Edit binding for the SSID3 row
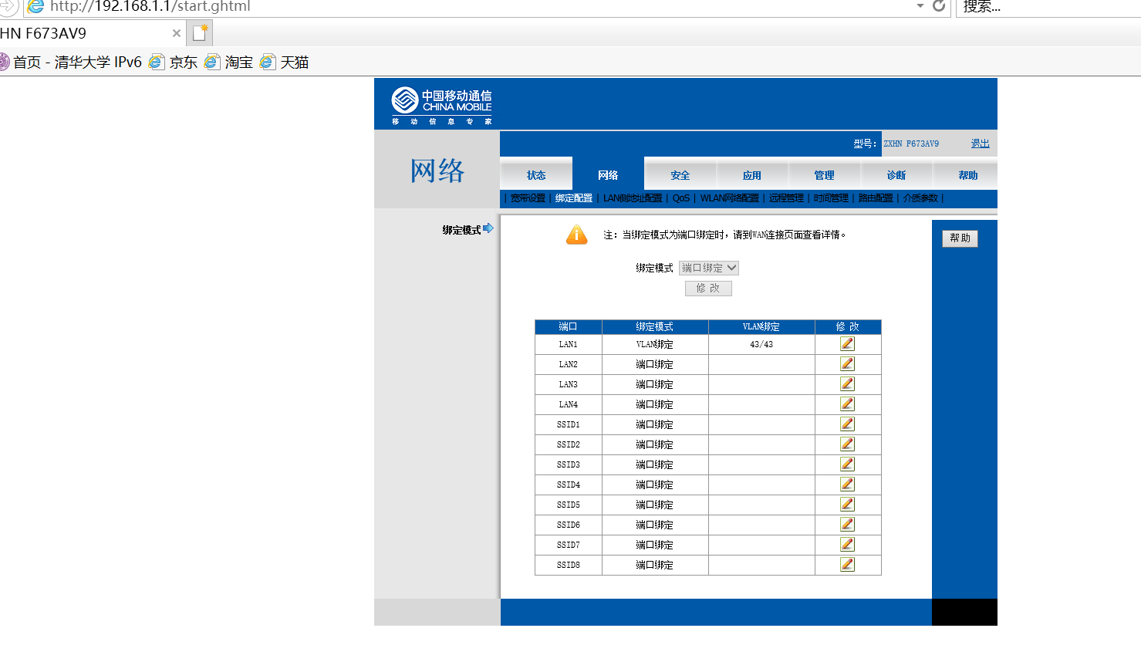The height and width of the screenshot is (672, 1141). [847, 464]
